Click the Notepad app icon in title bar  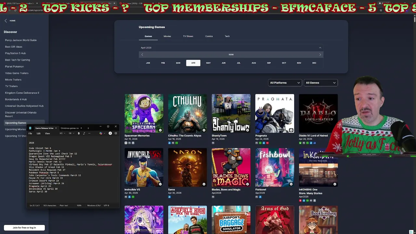coord(30,128)
